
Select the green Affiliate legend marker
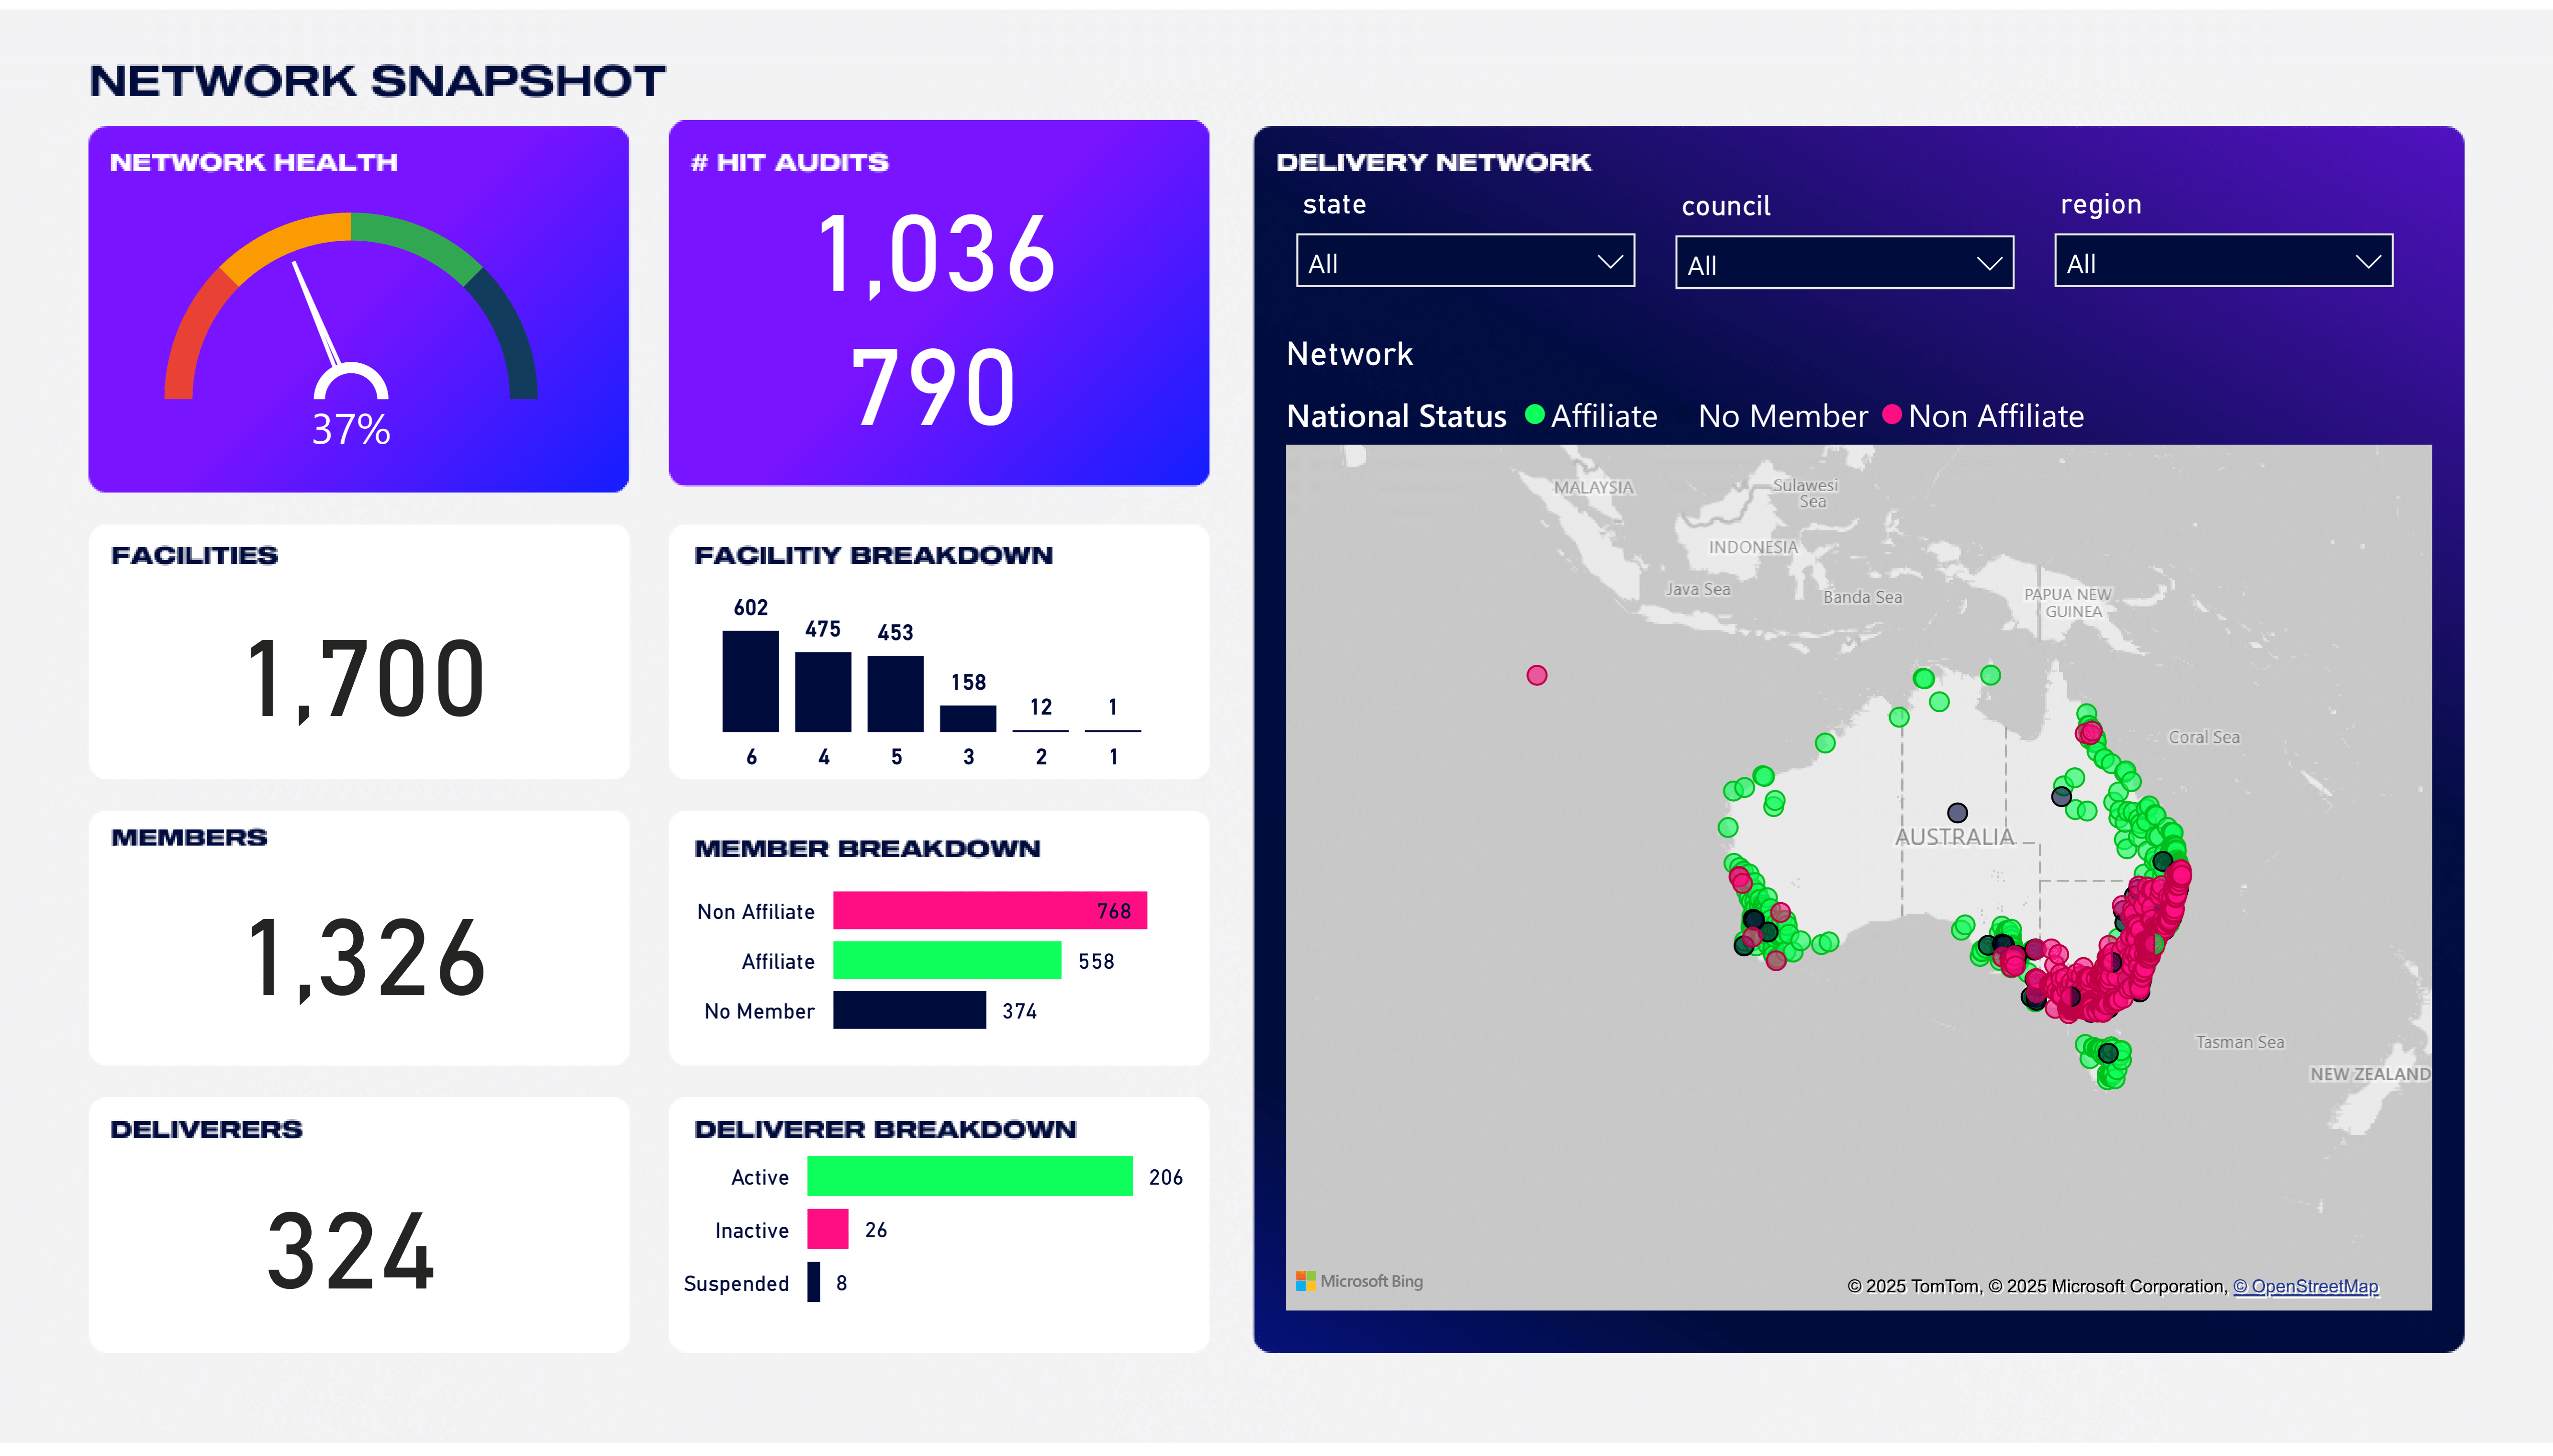[1534, 415]
